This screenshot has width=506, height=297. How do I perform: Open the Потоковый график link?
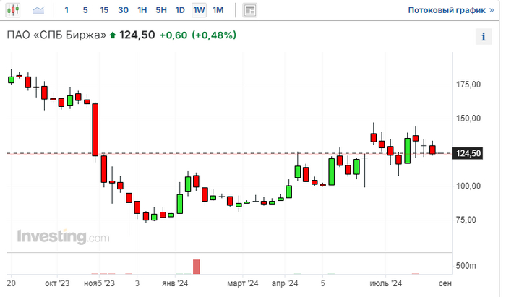click(451, 10)
